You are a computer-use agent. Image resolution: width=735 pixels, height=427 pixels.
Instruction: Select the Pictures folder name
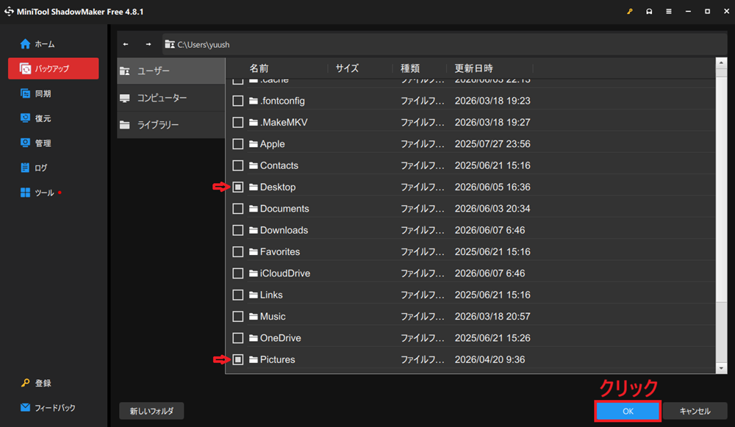coord(278,359)
